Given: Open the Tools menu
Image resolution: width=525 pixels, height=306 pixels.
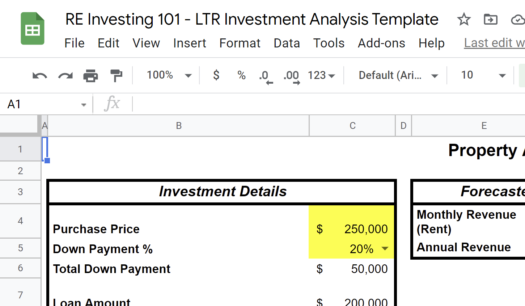Looking at the screenshot, I should [x=329, y=43].
